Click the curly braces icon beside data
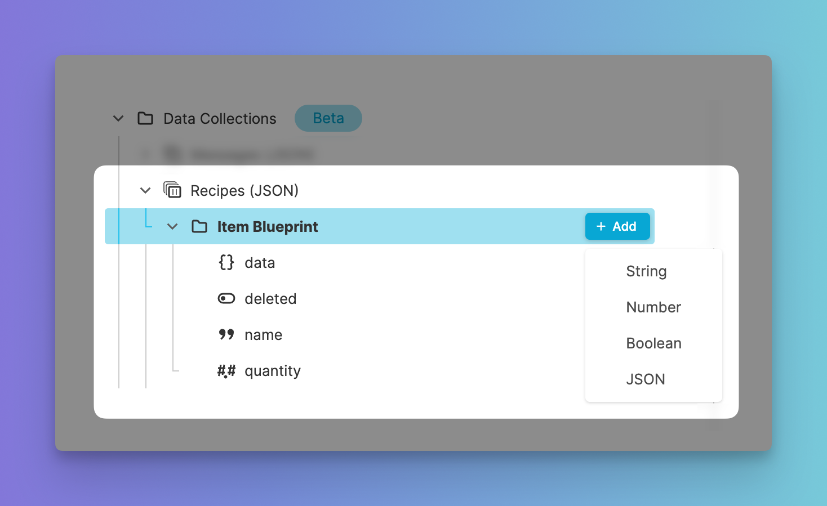Screen dimensions: 827x506 pos(226,262)
